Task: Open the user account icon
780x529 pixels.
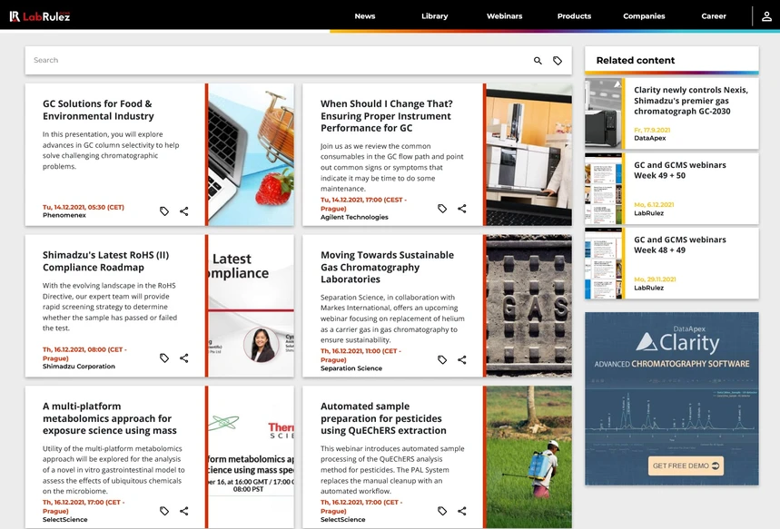Action: pyautogui.click(x=766, y=16)
